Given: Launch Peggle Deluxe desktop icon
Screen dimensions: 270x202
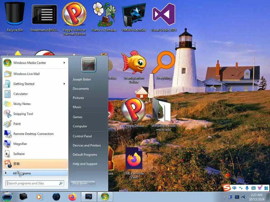Looking at the screenshot, I should [134, 113].
